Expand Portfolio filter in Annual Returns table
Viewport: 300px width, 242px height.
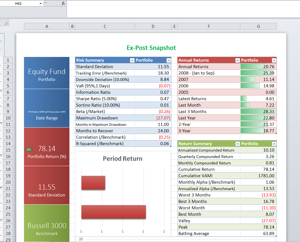(274, 60)
